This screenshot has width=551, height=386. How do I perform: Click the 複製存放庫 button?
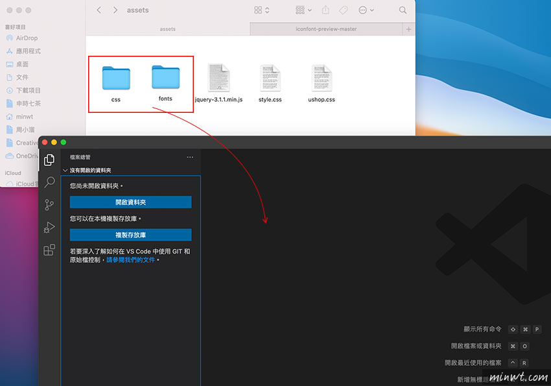point(131,235)
